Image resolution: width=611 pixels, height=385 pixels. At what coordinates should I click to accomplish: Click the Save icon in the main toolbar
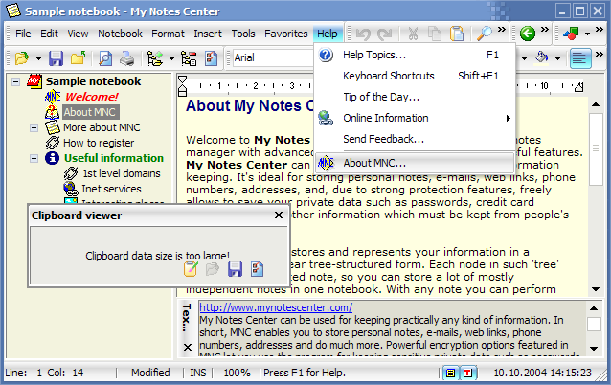(56, 58)
